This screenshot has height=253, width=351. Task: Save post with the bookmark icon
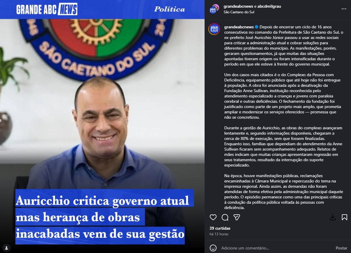point(344,217)
